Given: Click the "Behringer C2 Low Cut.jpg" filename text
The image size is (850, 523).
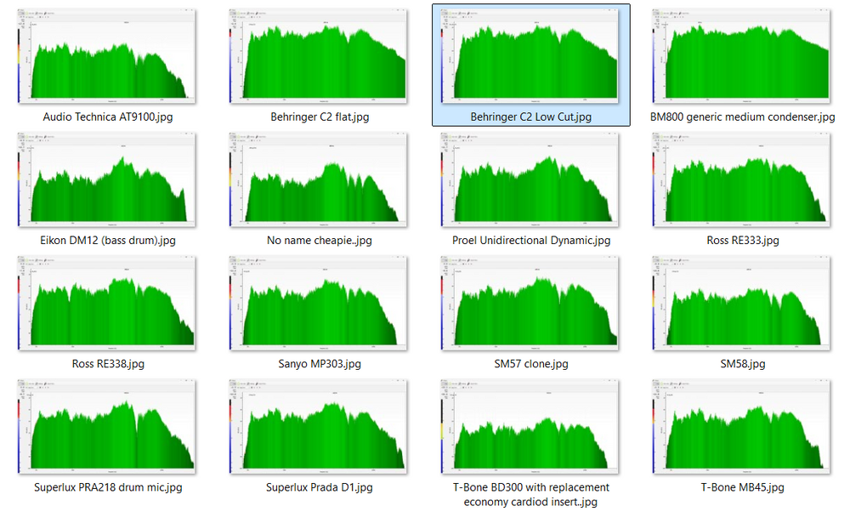Looking at the screenshot, I should point(531,117).
